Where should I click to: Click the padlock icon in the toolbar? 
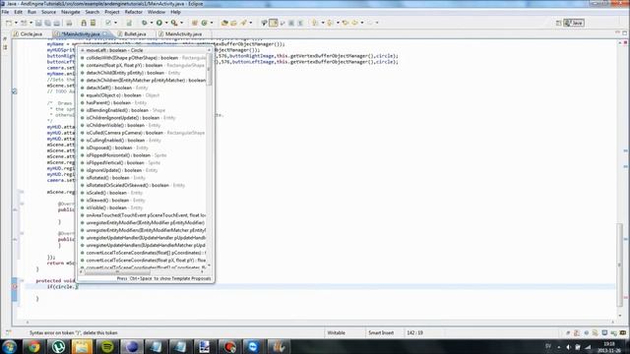click(x=84, y=23)
